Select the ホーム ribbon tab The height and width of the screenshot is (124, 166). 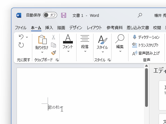tap(36, 28)
